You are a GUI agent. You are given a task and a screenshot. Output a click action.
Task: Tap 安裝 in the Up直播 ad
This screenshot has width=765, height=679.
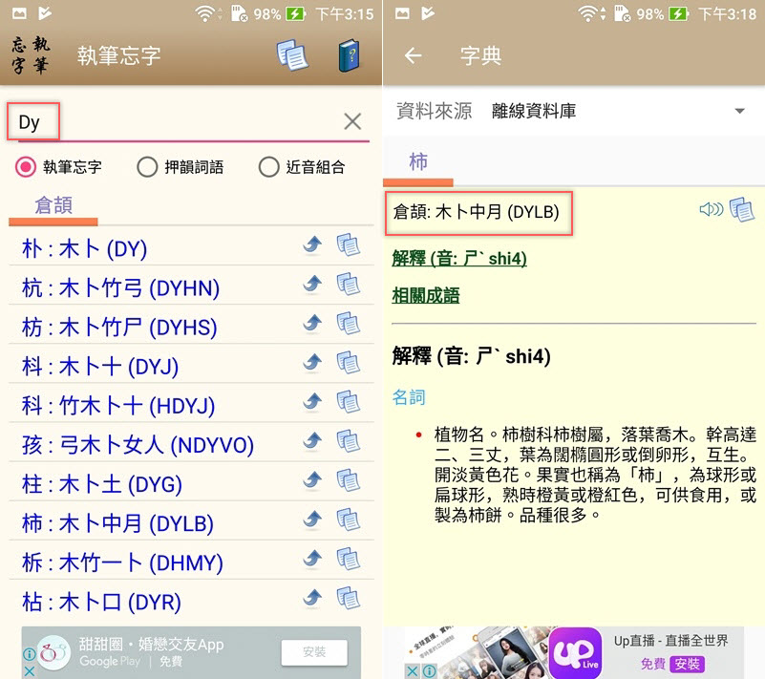coord(688,664)
